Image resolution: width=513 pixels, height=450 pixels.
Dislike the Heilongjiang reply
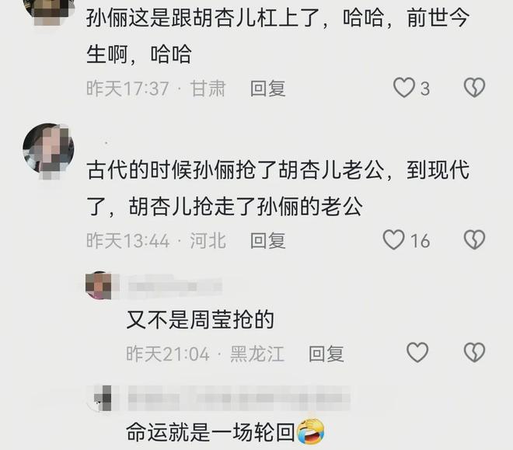pyautogui.click(x=474, y=352)
